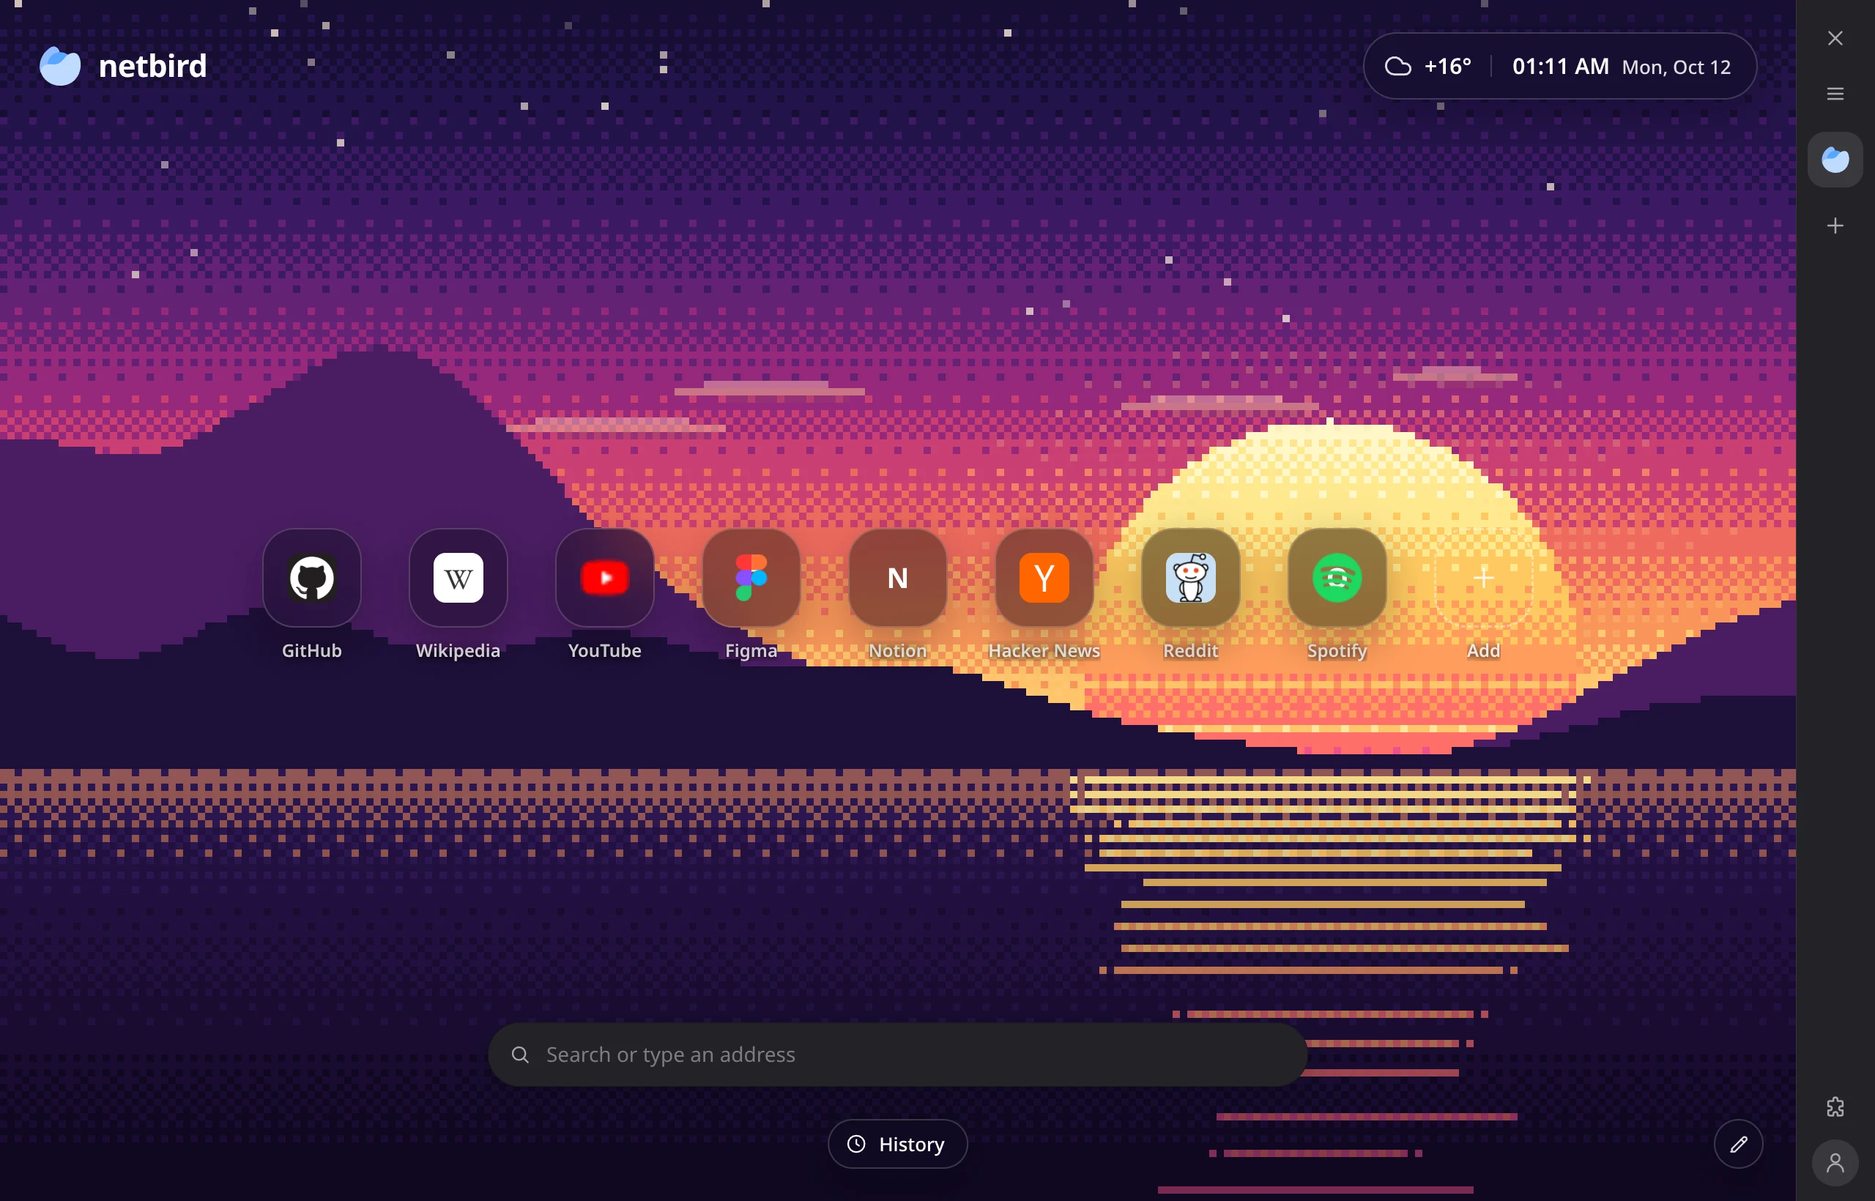Open the user profile icon
This screenshot has width=1875, height=1201.
click(1835, 1164)
